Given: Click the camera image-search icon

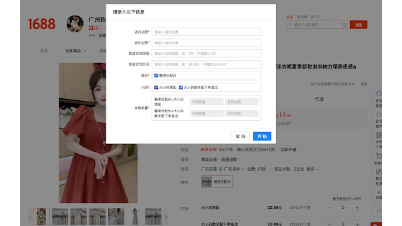Looking at the screenshot, I should [345, 25].
